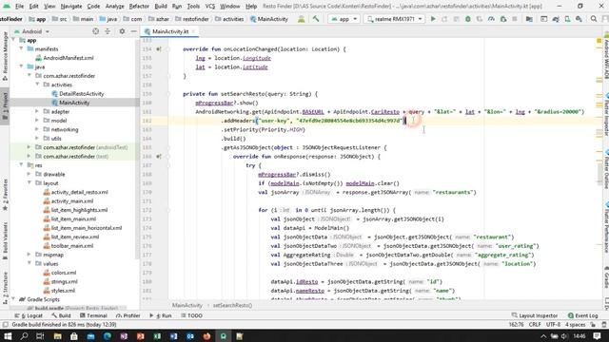The width and height of the screenshot is (609, 342).
Task: Open the Android project view dropdown
Action: 31,31
